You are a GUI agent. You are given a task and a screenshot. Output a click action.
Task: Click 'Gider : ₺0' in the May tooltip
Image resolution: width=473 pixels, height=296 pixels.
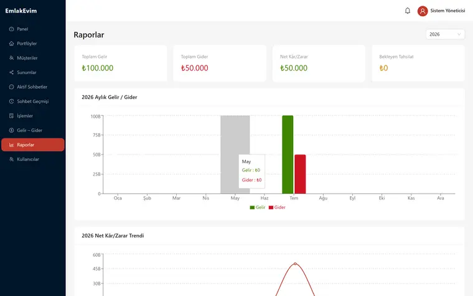pos(251,180)
